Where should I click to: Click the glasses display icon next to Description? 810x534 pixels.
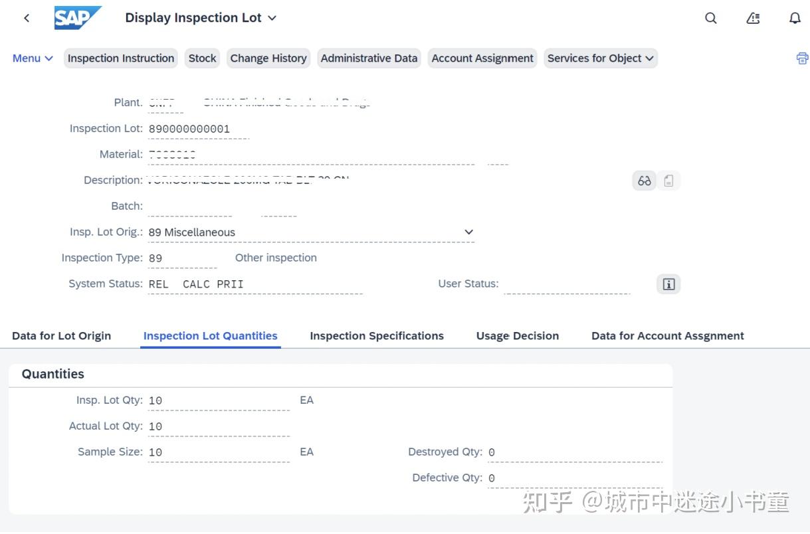644,181
